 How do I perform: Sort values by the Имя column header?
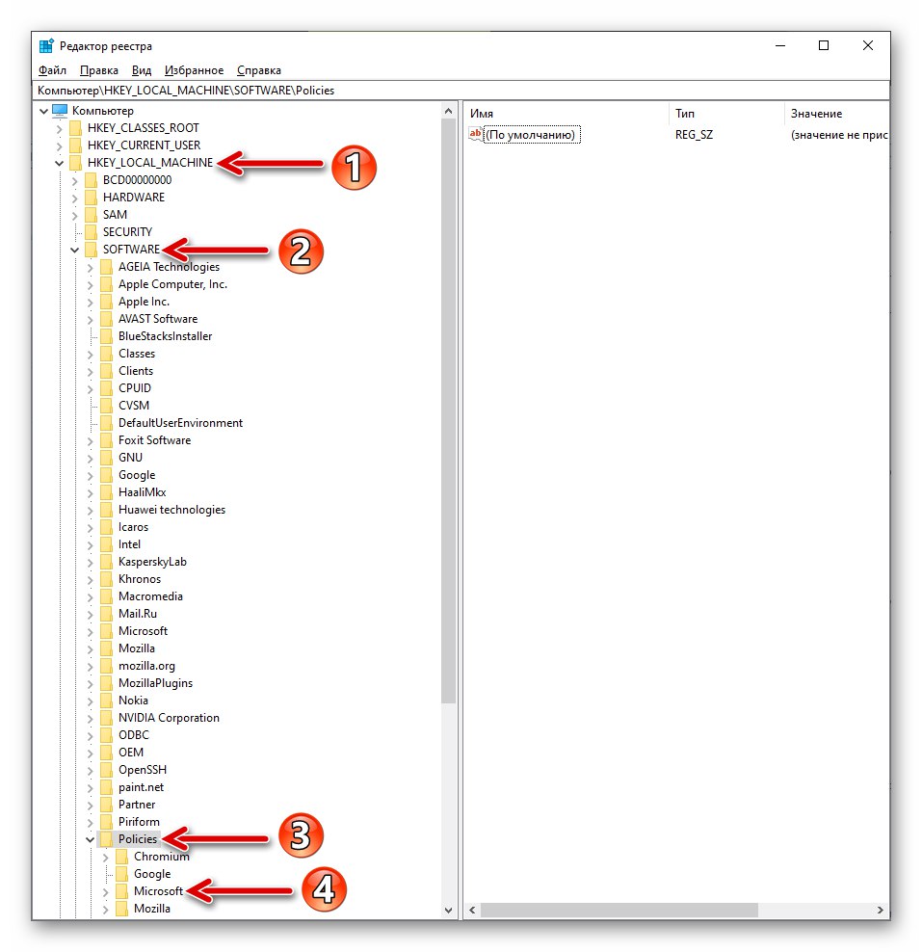[x=566, y=114]
